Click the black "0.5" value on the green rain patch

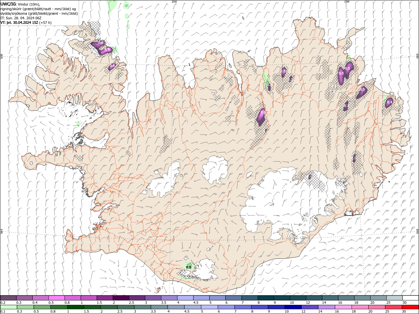pyautogui.click(x=189, y=267)
